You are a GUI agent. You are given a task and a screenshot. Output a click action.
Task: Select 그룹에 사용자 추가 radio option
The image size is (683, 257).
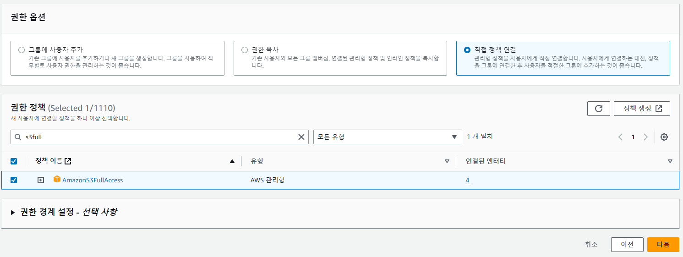point(22,50)
